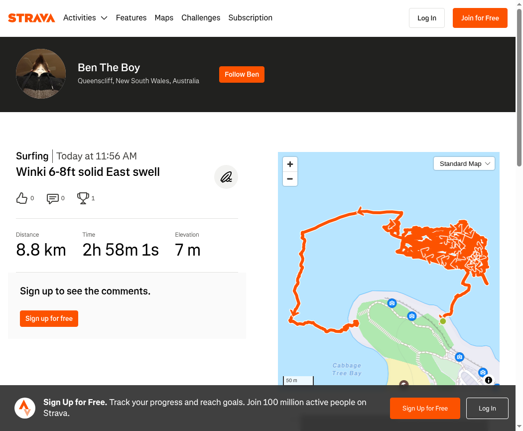Open the Features menu item

pos(131,17)
